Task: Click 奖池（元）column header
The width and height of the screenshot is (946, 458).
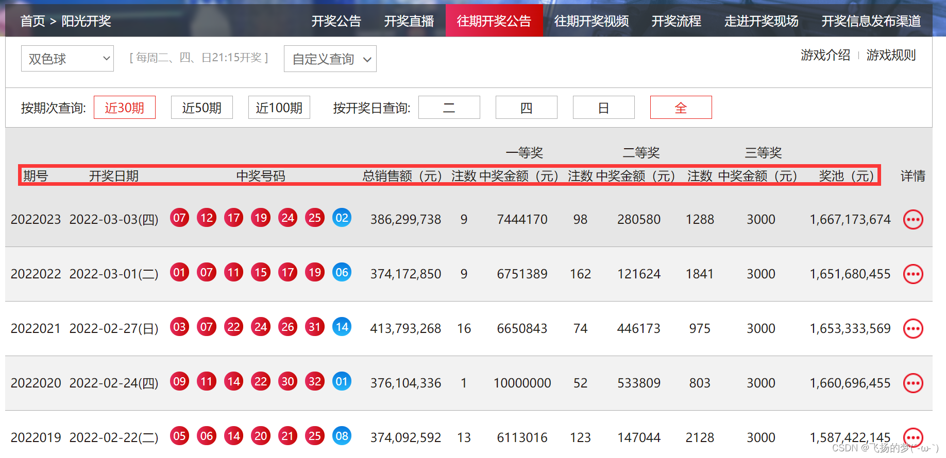Action: 847,176
